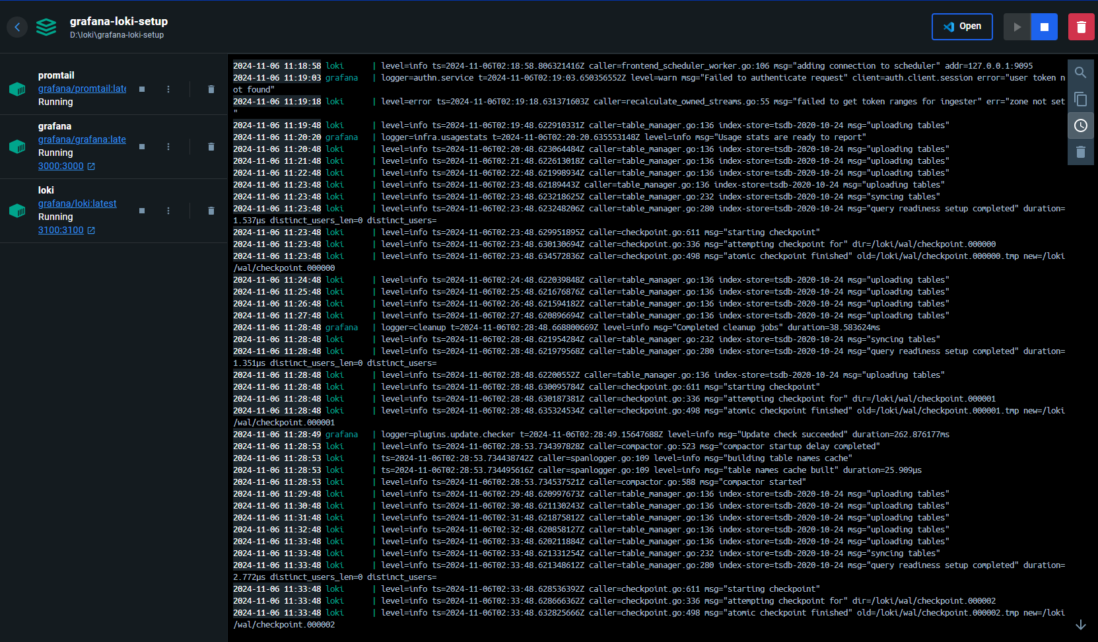The width and height of the screenshot is (1098, 642).
Task: Click the promtail container icon
Action: point(17,89)
